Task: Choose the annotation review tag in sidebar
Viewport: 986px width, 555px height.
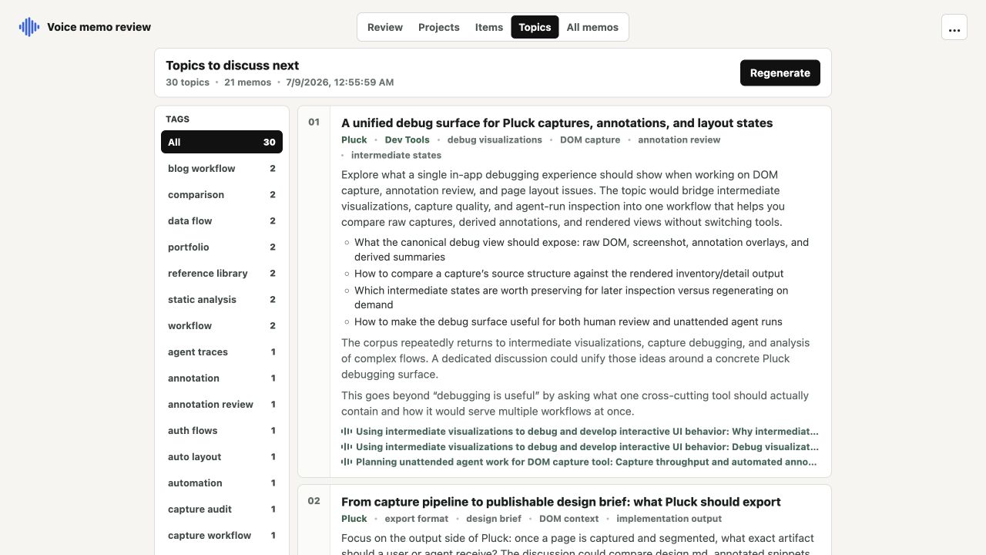Action: [x=222, y=404]
